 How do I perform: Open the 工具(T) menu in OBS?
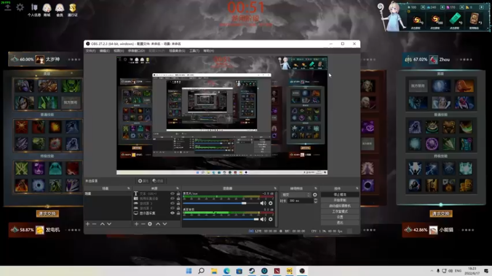coord(194,51)
